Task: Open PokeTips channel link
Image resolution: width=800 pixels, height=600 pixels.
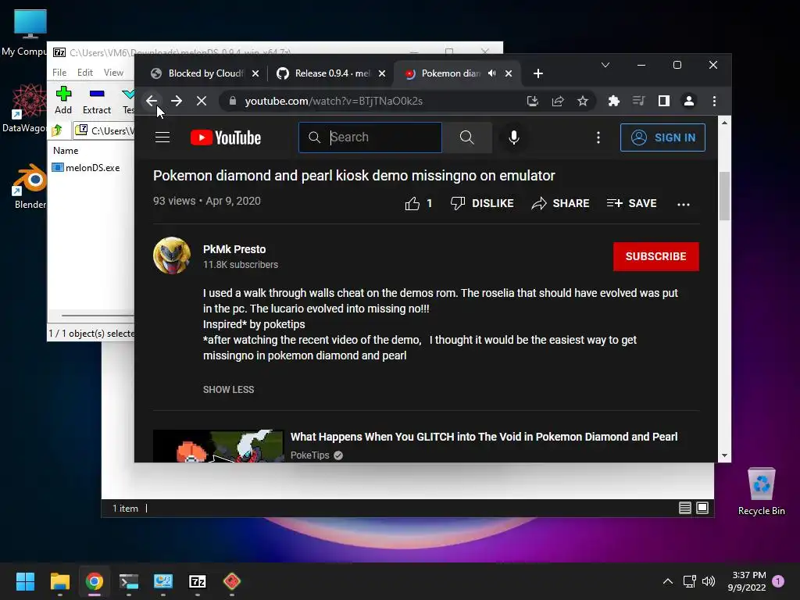Action: coord(309,455)
